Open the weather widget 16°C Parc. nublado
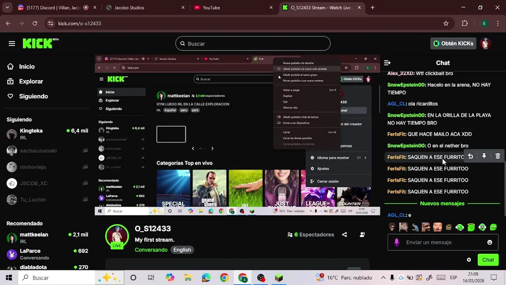Viewport: 506px width, 285px height. click(344, 278)
